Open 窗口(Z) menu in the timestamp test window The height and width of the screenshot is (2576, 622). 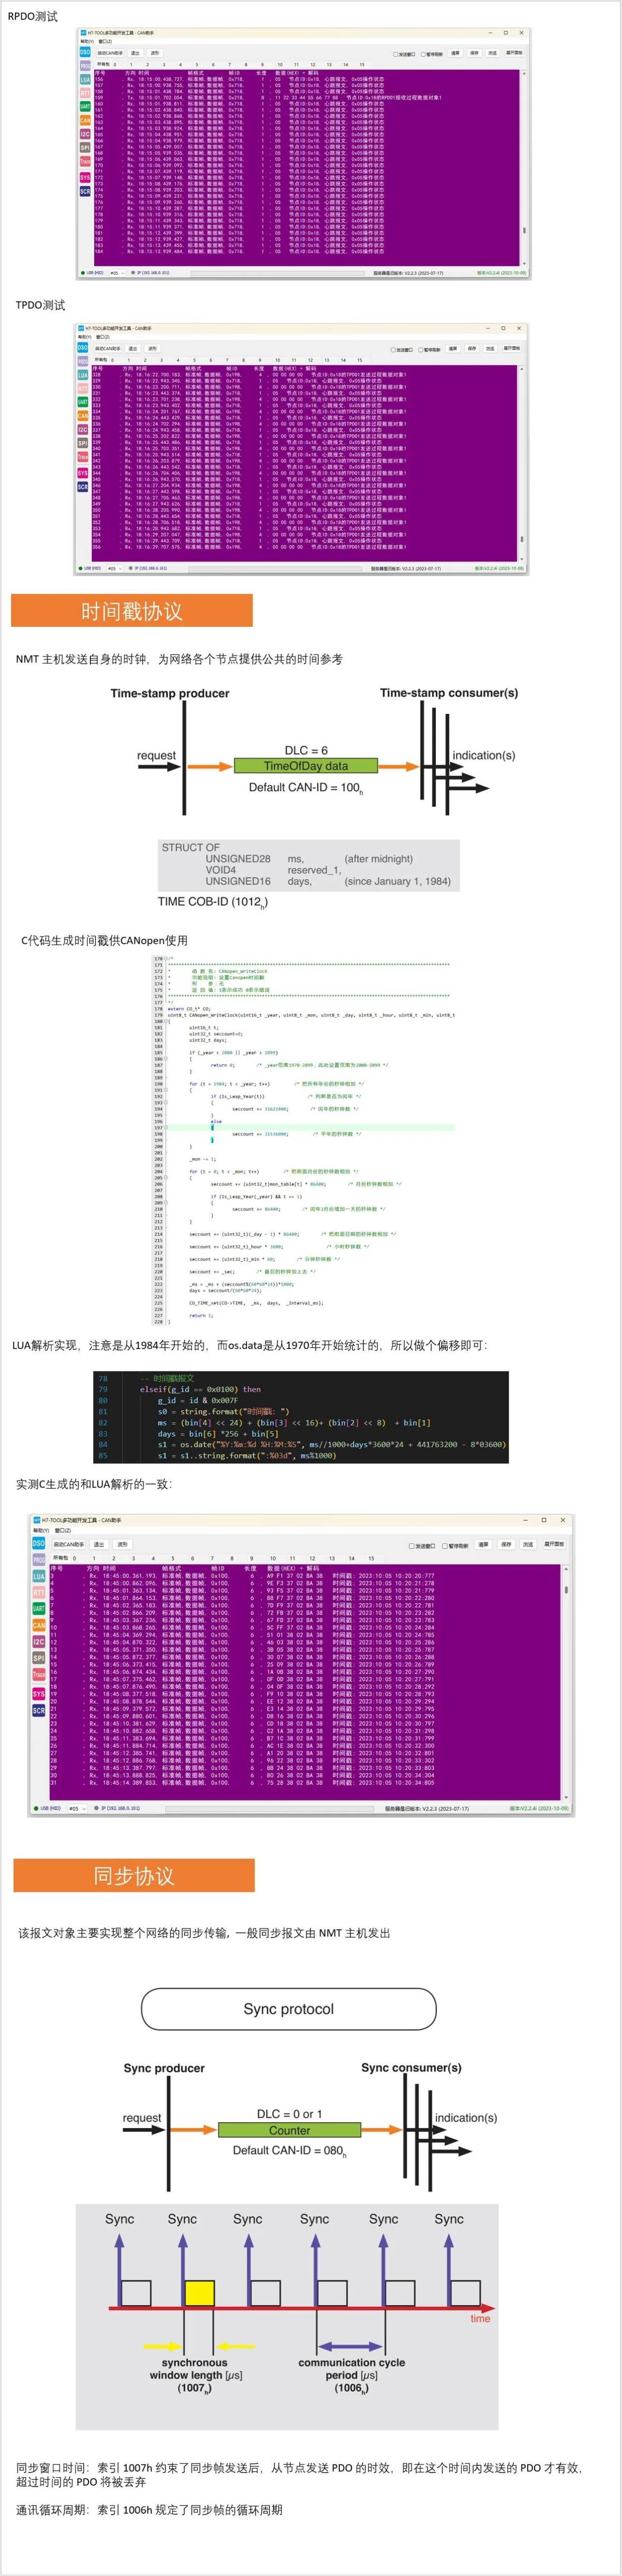click(62, 1530)
